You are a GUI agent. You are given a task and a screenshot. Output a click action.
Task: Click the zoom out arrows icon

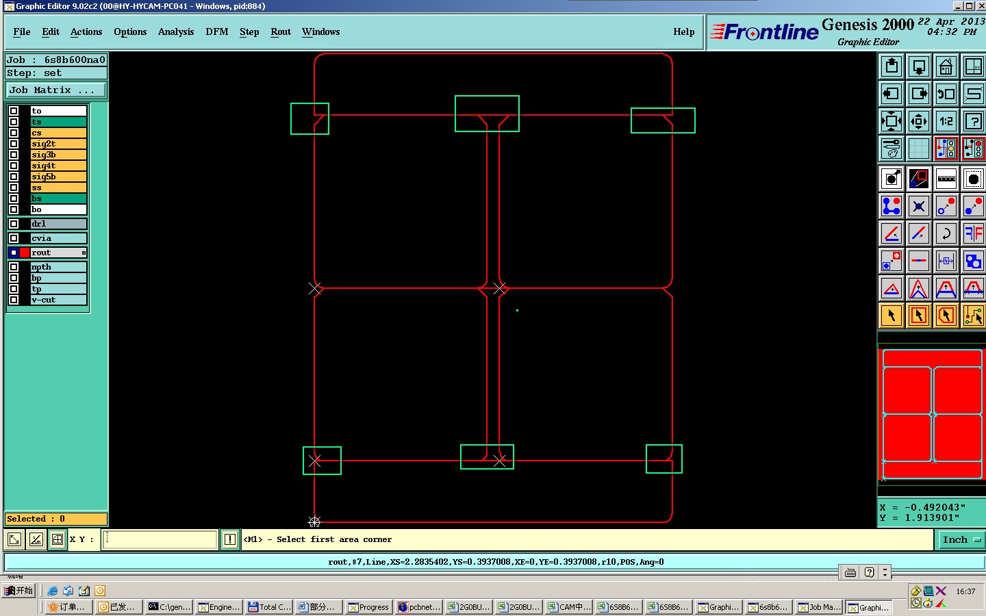point(919,121)
